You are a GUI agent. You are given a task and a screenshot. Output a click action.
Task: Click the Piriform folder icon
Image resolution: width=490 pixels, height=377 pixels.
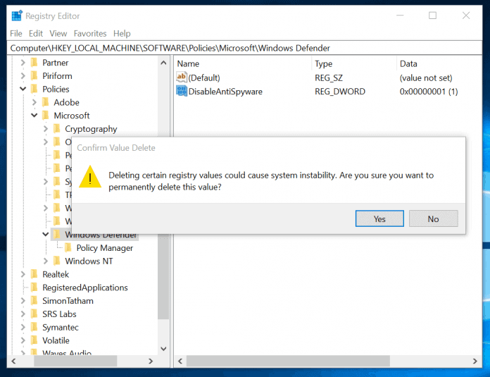coord(34,75)
